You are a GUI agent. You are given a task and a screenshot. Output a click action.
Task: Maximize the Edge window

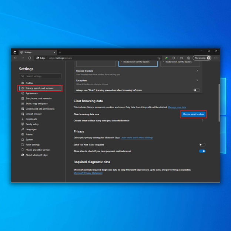pos(209,51)
